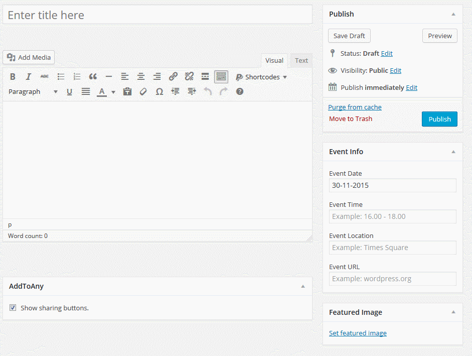
Task: Click the blue Publish button
Action: tap(439, 119)
